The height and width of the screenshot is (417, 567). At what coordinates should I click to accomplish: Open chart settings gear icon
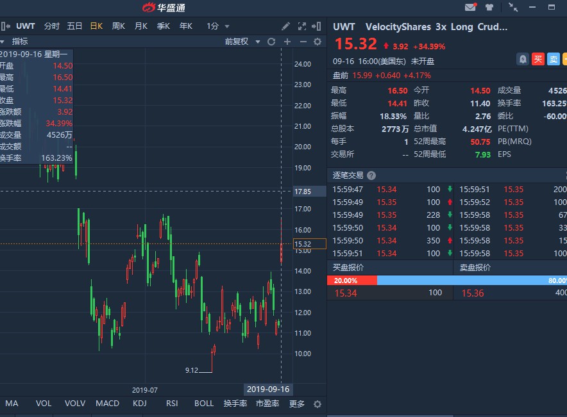tap(317, 42)
